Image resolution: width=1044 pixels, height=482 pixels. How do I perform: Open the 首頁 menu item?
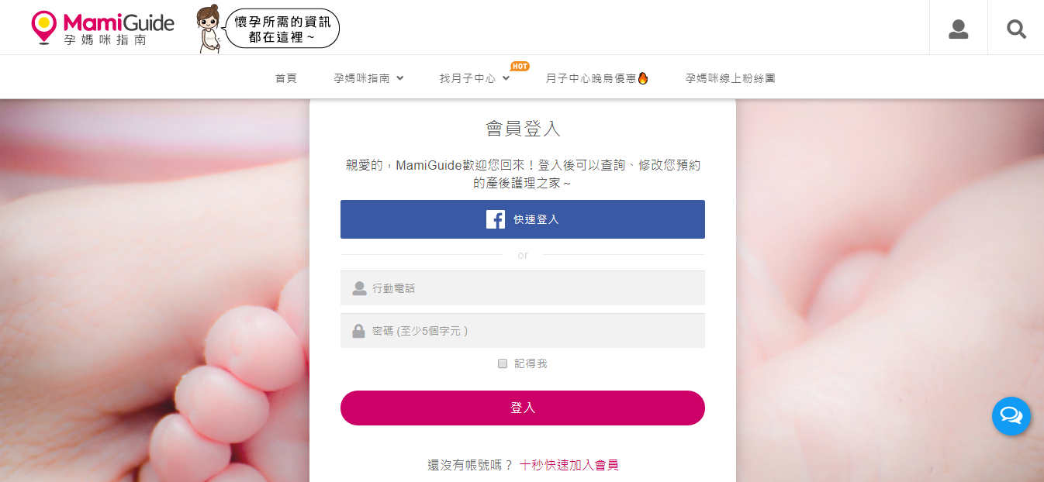tap(285, 77)
